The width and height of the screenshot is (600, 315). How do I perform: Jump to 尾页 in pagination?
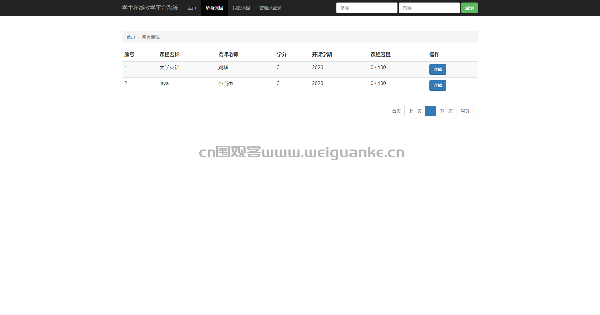[x=465, y=111]
